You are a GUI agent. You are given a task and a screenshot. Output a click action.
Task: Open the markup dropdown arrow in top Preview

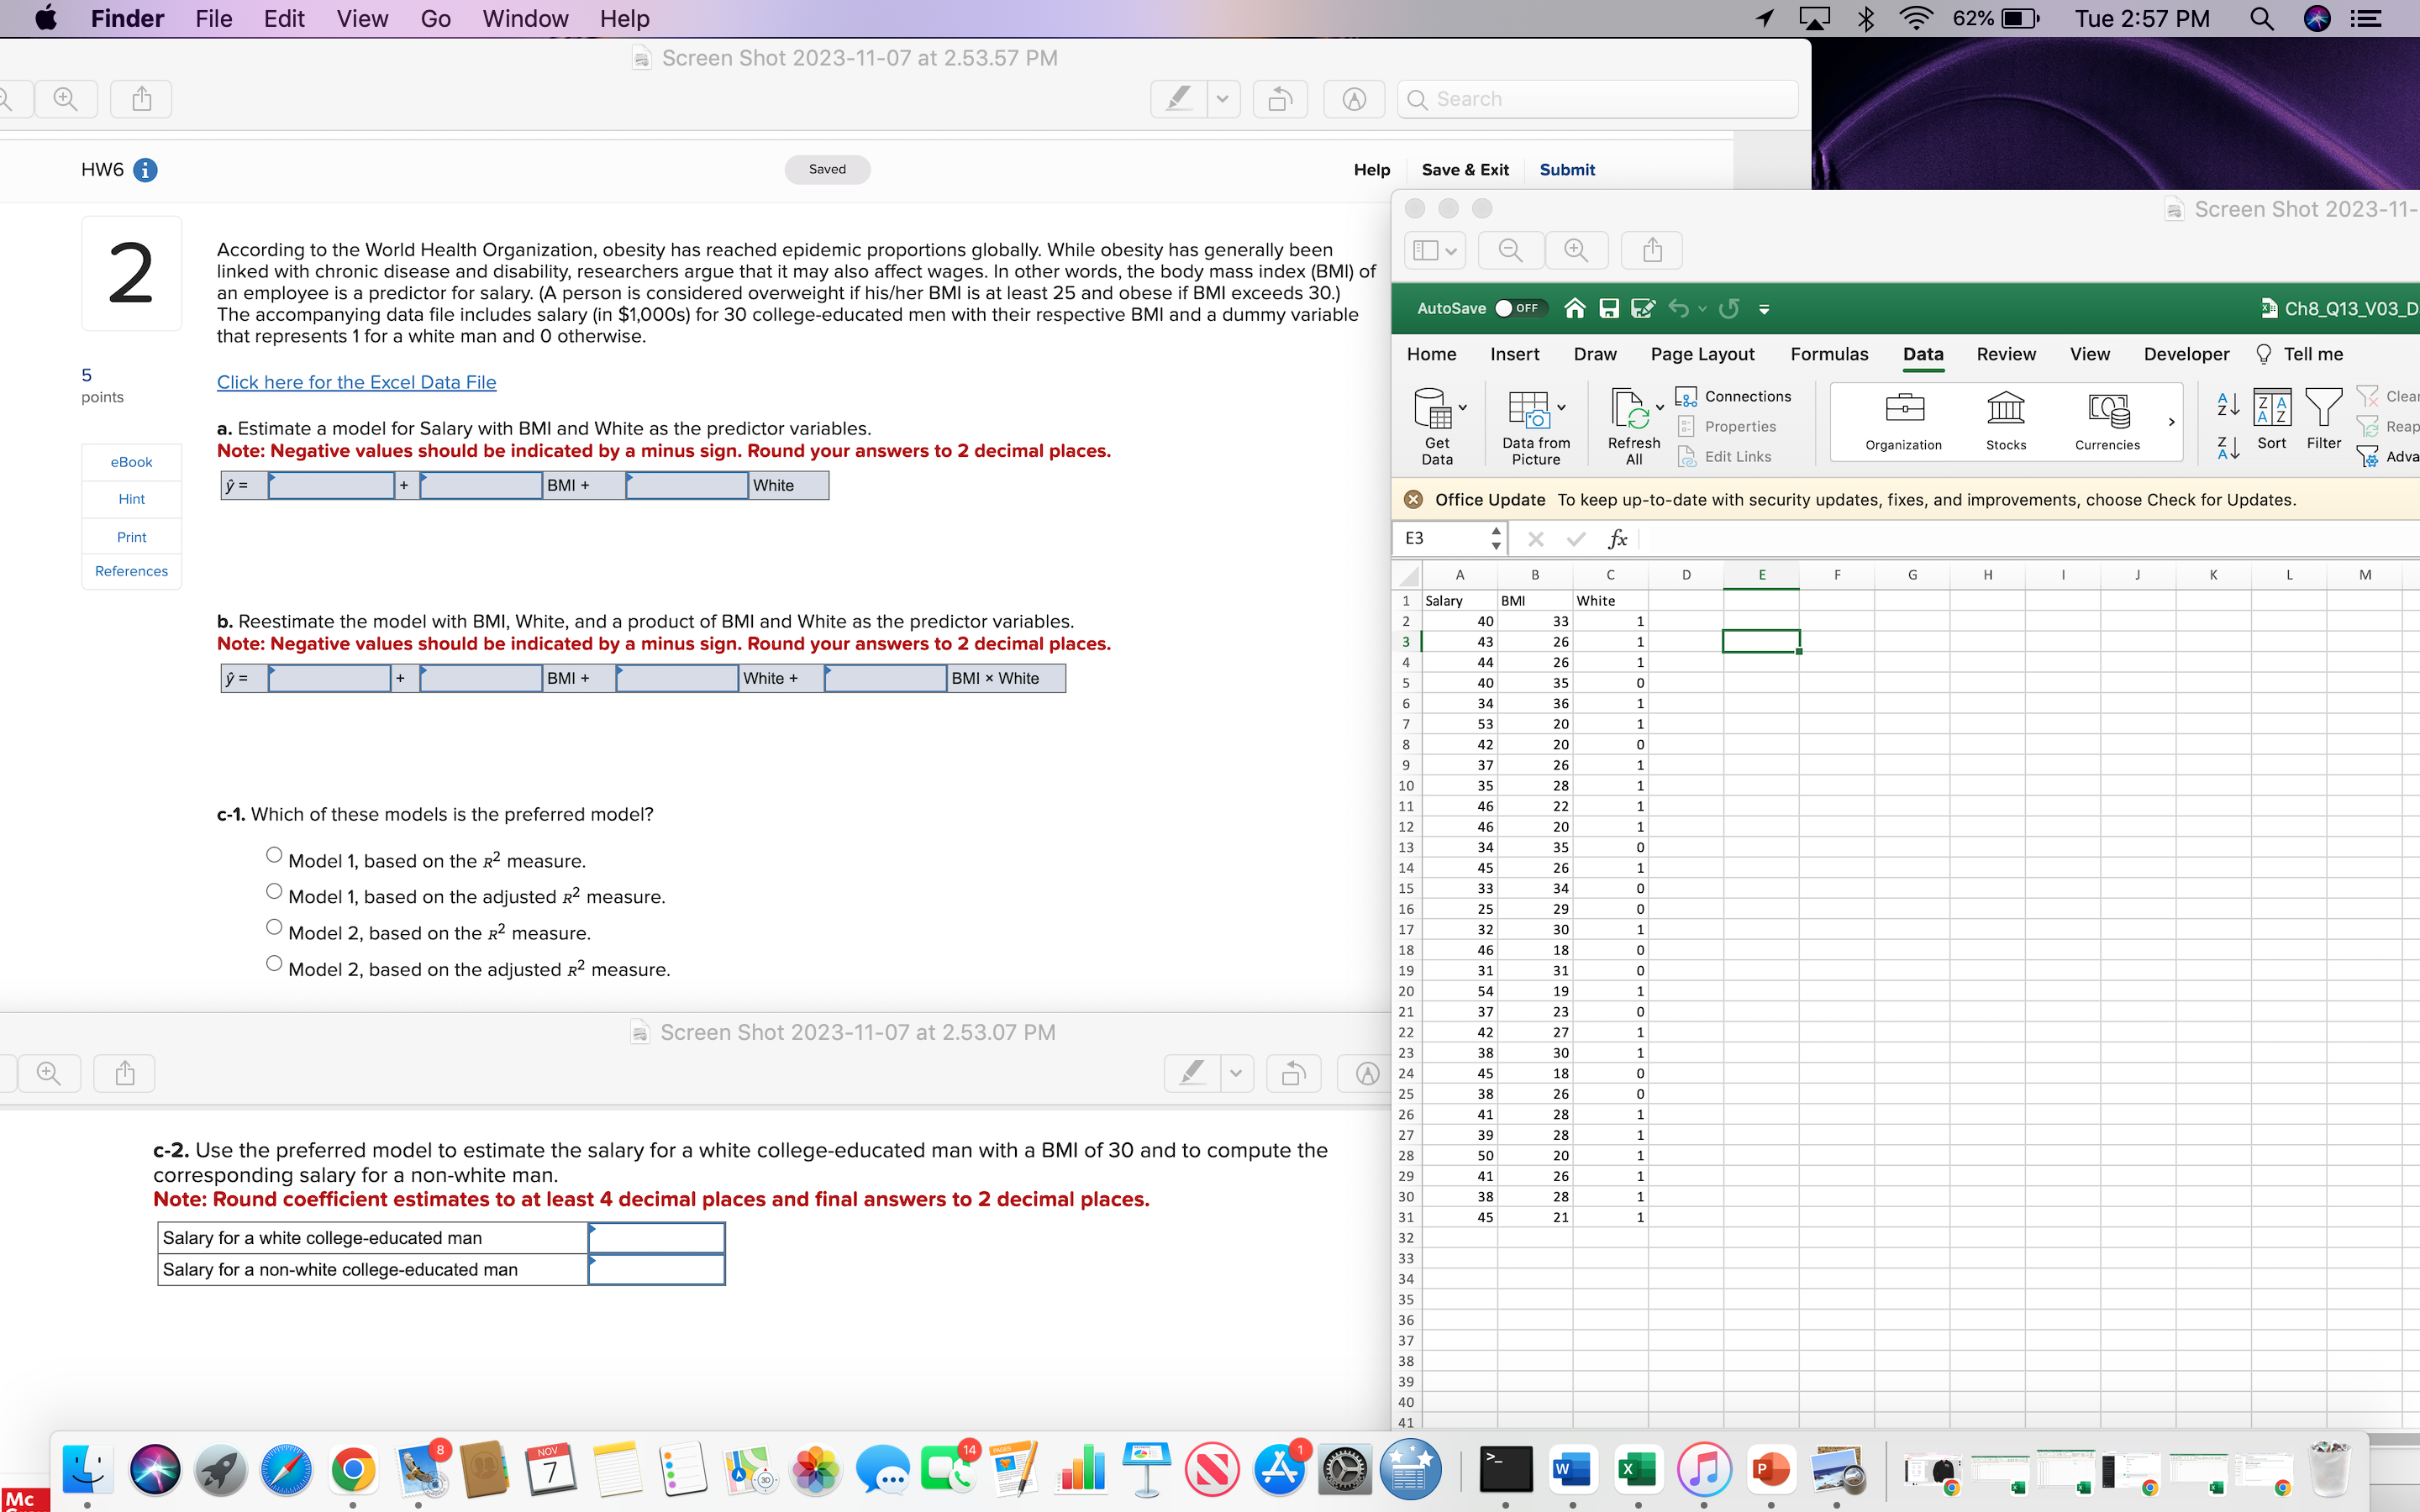(x=1223, y=99)
